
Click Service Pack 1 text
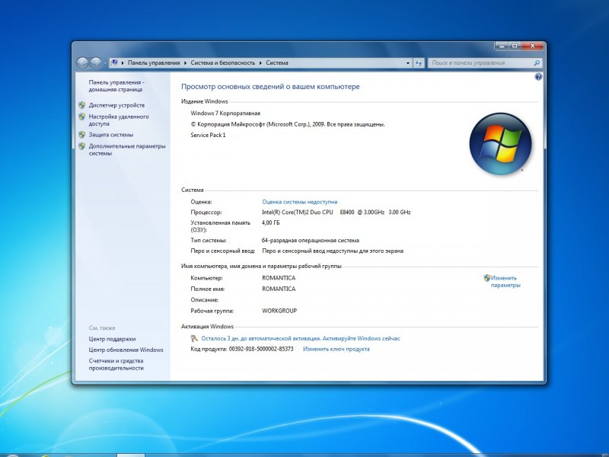208,135
